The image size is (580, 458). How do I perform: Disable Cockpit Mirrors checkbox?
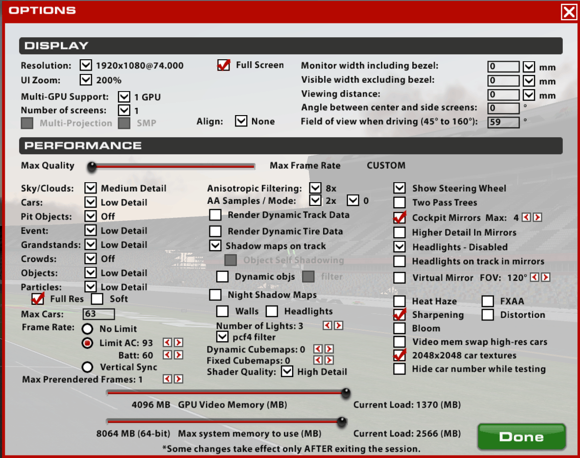point(400,217)
